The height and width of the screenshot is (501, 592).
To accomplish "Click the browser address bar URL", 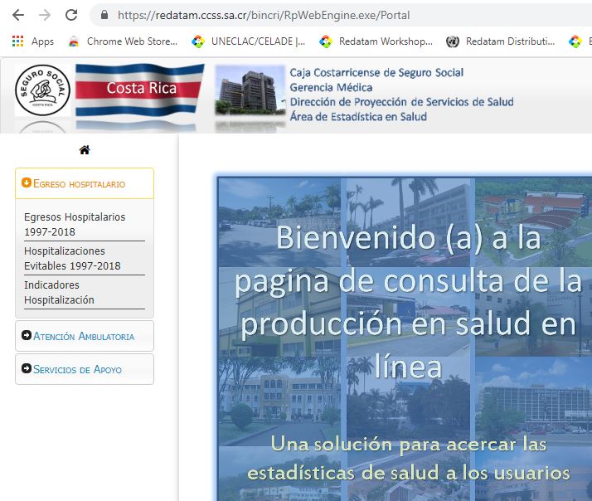I will point(264,15).
